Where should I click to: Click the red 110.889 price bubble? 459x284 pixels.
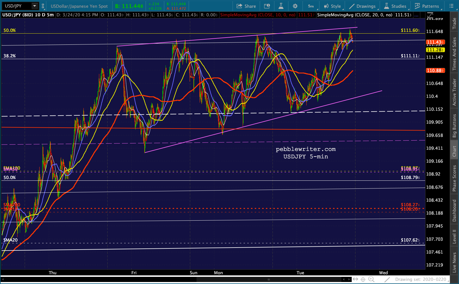pyautogui.click(x=435, y=70)
